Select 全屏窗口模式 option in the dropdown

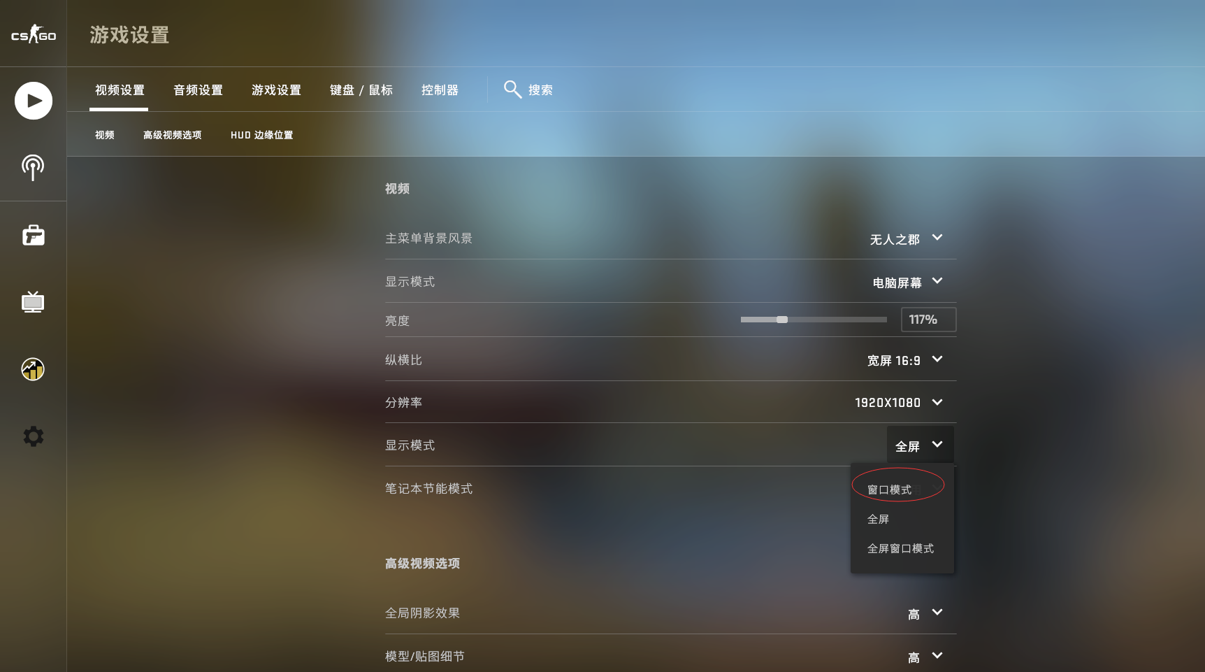pyautogui.click(x=902, y=548)
